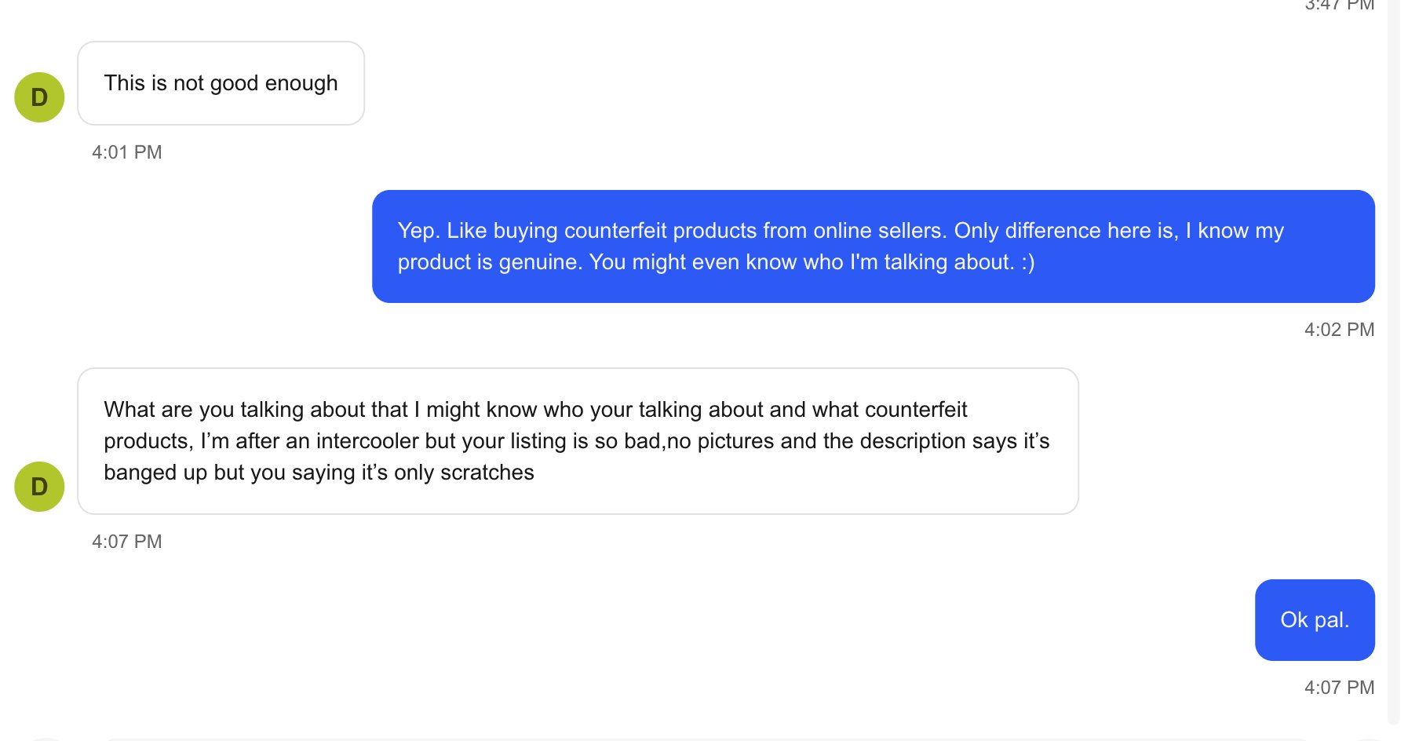Viewport: 1408px width, 741px height.
Task: Click the blue "Ok pal." message bubble
Action: [x=1315, y=620]
